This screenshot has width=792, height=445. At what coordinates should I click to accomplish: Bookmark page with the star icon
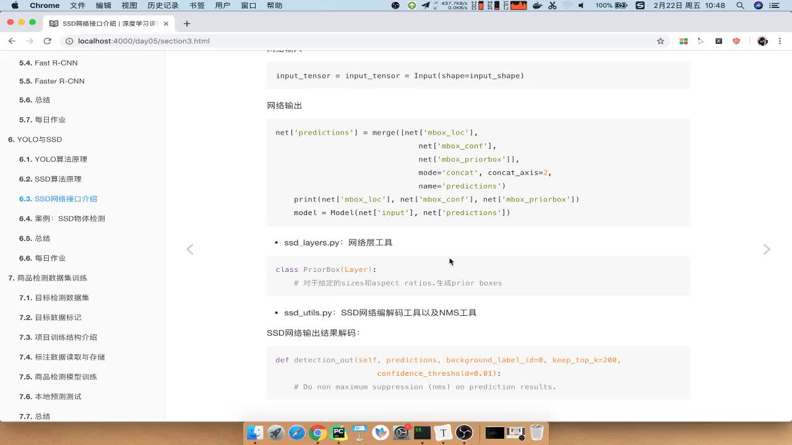pyautogui.click(x=660, y=41)
